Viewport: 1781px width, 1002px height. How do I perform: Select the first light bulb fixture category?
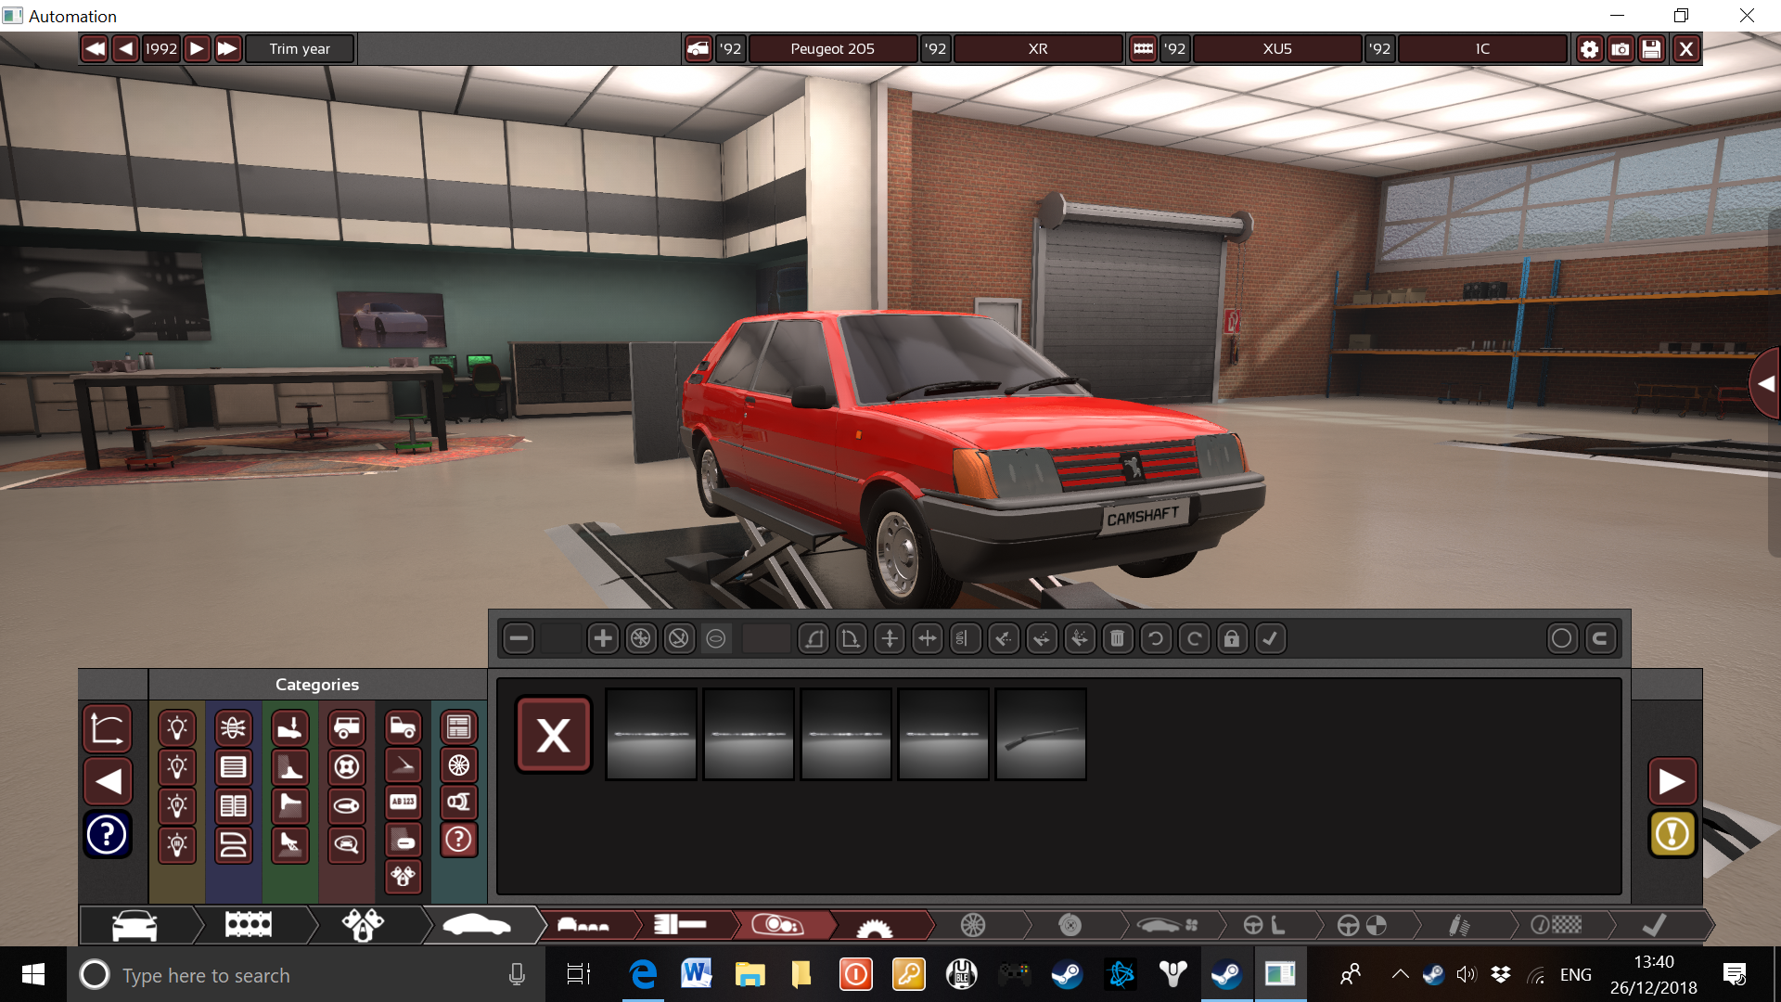177,728
